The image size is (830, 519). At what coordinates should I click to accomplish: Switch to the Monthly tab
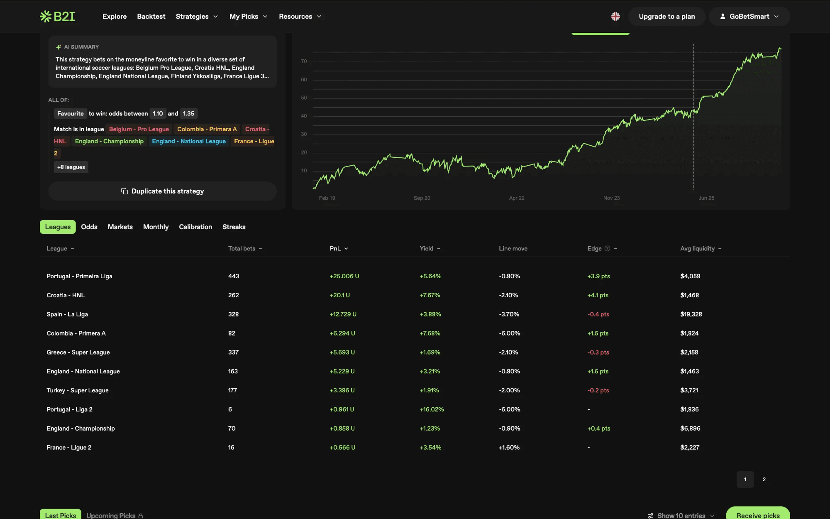click(156, 227)
